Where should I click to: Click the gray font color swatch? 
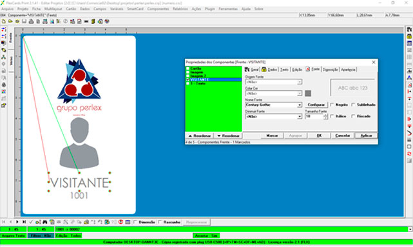[308, 94]
